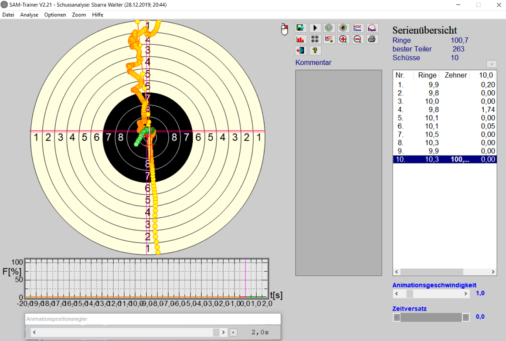Click right arrow of Animationsgeschwindigkeit slider
Image resolution: width=506 pixels, height=341 pixels.
(466, 294)
